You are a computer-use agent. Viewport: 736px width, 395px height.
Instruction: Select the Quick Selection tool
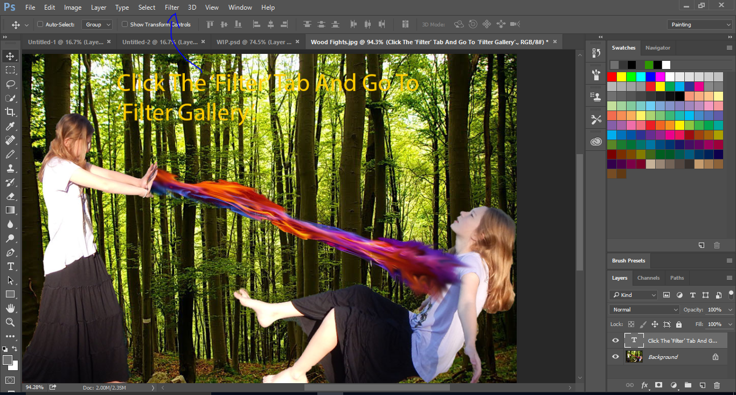pos(10,98)
